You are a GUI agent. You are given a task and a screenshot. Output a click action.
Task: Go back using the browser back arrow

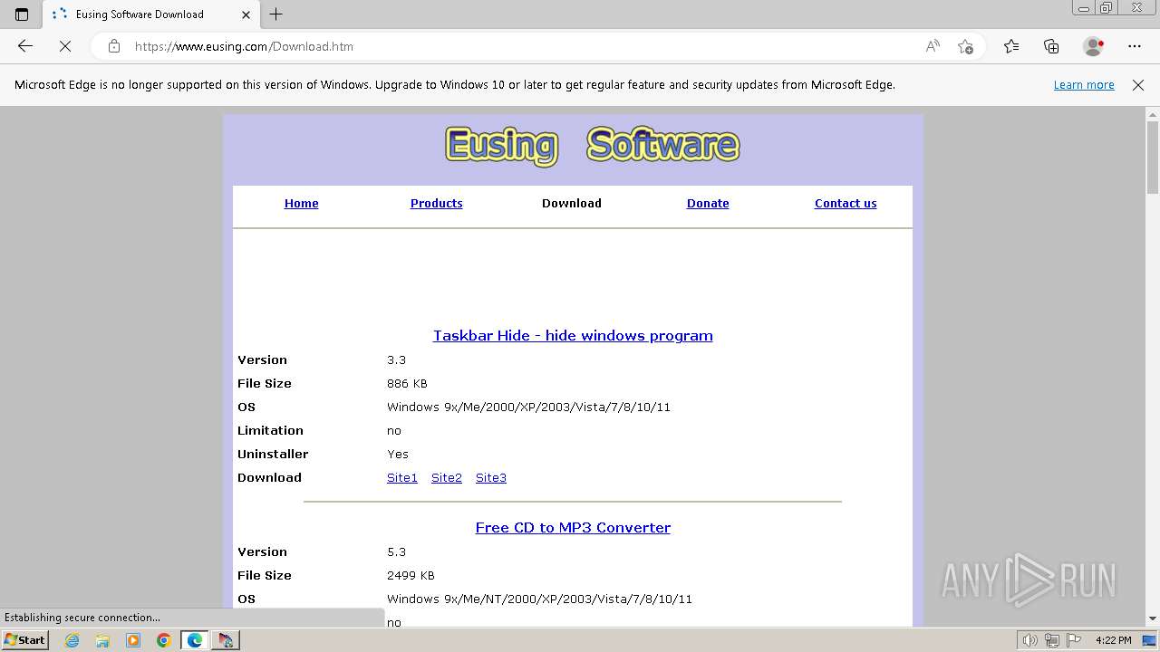point(25,46)
